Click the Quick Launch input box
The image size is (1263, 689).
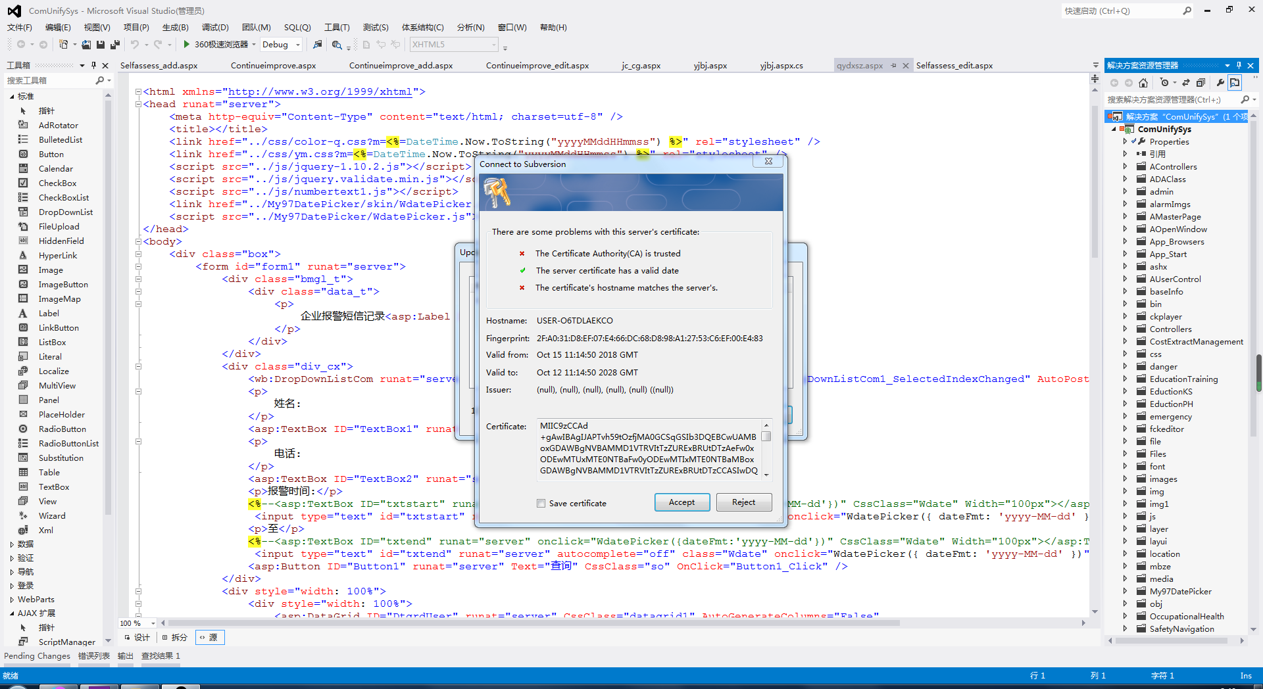[x=1121, y=11]
